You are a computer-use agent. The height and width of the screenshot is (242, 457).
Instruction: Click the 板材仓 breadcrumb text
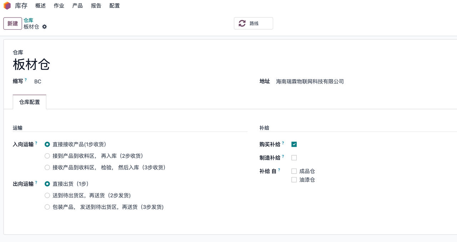31,27
